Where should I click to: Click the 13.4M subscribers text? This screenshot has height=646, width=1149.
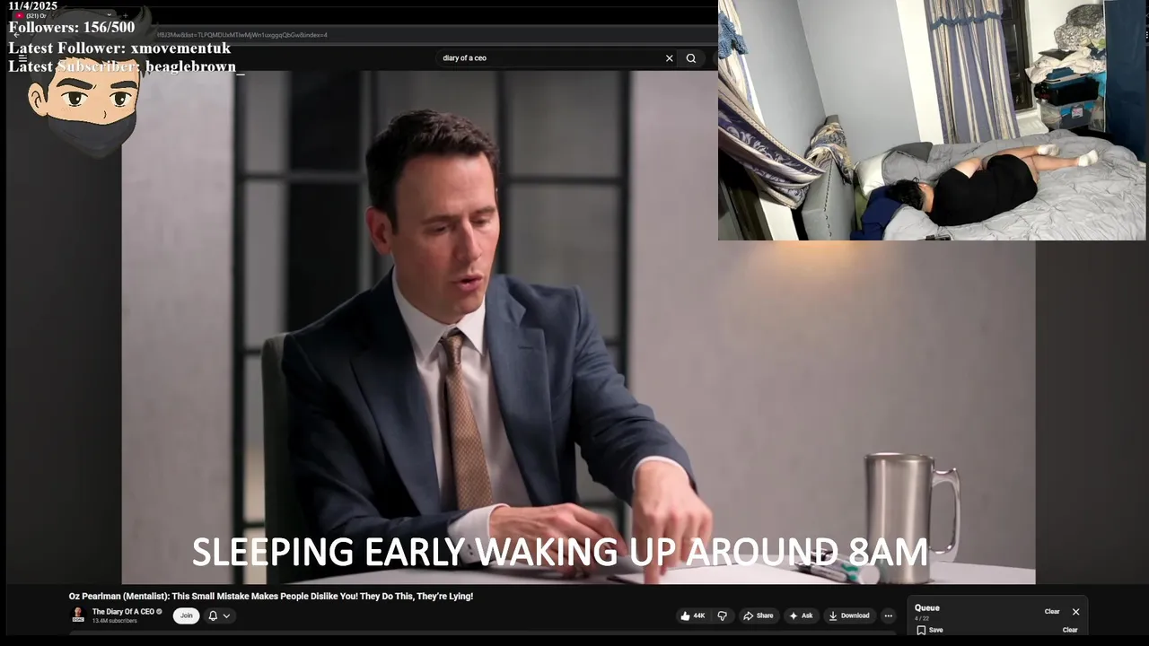point(115,621)
